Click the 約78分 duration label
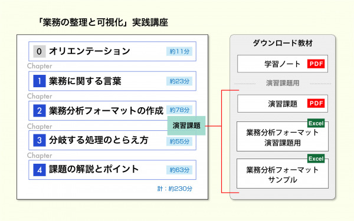 179,110
